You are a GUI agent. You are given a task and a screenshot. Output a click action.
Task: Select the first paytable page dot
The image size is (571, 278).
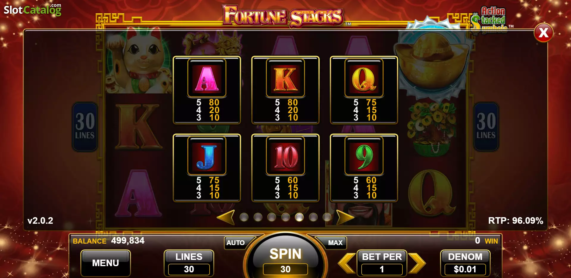pyautogui.click(x=244, y=217)
